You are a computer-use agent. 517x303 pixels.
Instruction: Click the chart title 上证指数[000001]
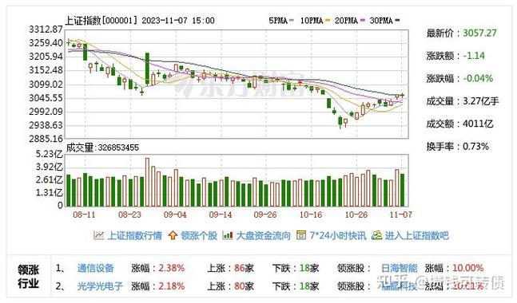point(101,21)
